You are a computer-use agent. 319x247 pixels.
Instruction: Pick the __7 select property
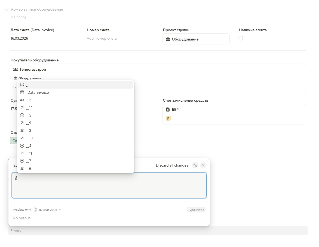click(76, 161)
